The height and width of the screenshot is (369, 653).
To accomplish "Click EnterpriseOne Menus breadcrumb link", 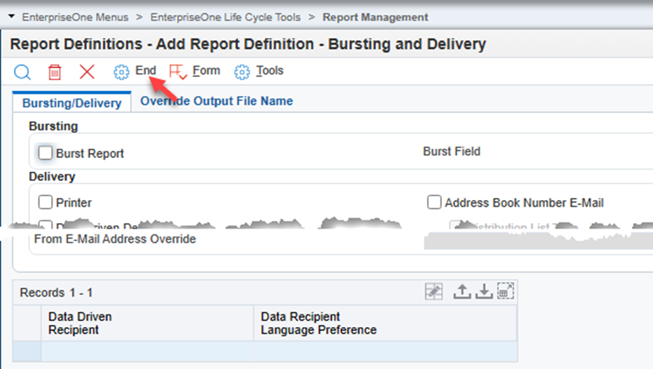I will click(75, 17).
